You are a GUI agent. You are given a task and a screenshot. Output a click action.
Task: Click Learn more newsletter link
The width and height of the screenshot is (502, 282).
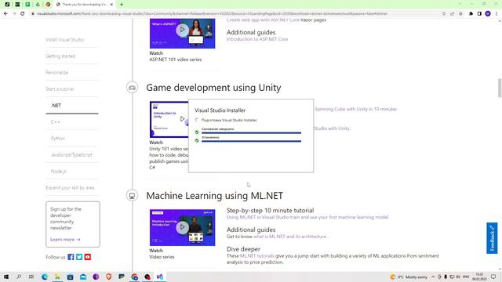(x=65, y=240)
